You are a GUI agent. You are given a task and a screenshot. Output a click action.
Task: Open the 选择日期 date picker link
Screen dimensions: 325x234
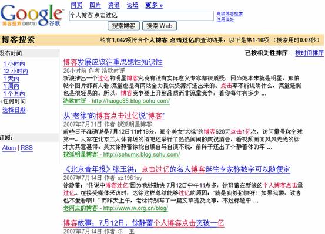pyautogui.click(x=14, y=110)
